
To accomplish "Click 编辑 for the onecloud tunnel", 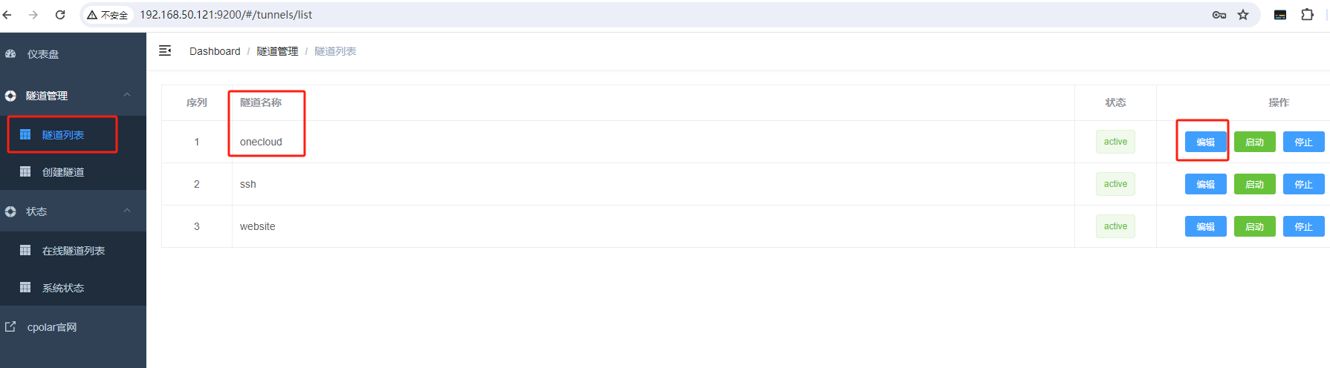I will pyautogui.click(x=1205, y=142).
